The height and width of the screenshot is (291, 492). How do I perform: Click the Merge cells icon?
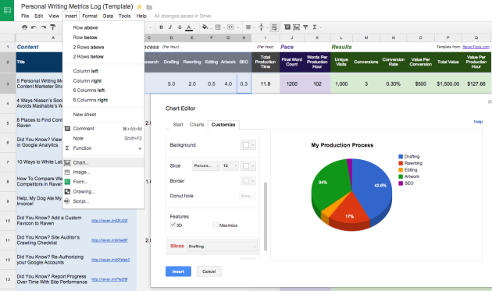(x=230, y=27)
